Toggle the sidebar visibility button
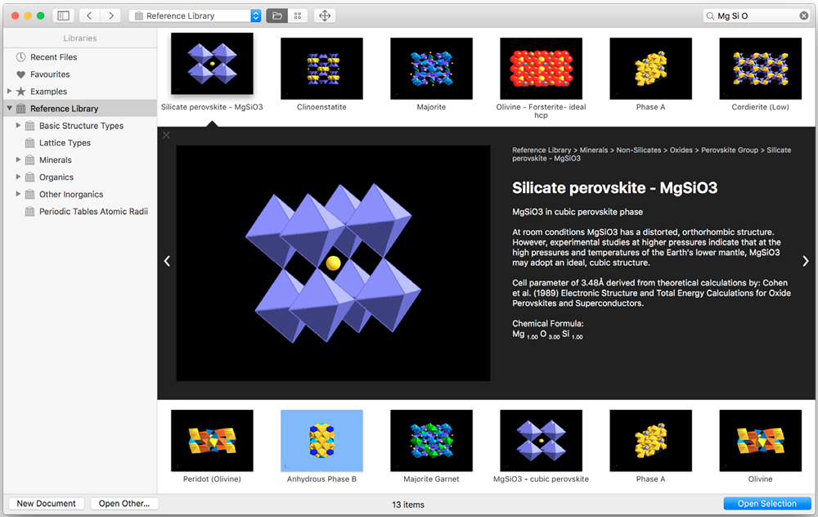The width and height of the screenshot is (818, 517). [63, 16]
